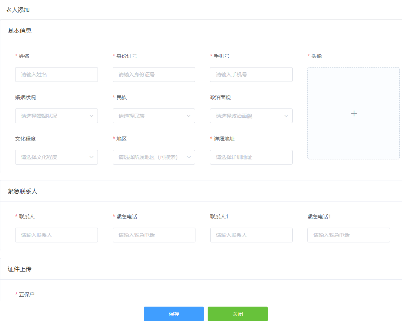402x321 pixels.
Task: Click the 手机号 phone number input
Action: point(251,75)
